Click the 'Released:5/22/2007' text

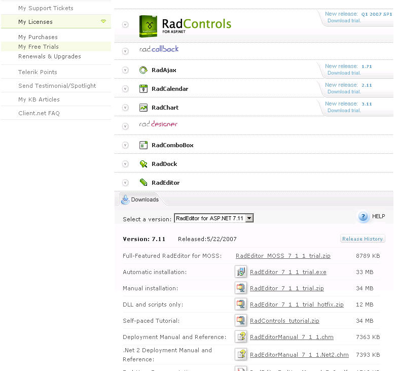[x=207, y=239]
